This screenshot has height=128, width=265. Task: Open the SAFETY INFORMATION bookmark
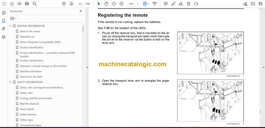click(30, 82)
